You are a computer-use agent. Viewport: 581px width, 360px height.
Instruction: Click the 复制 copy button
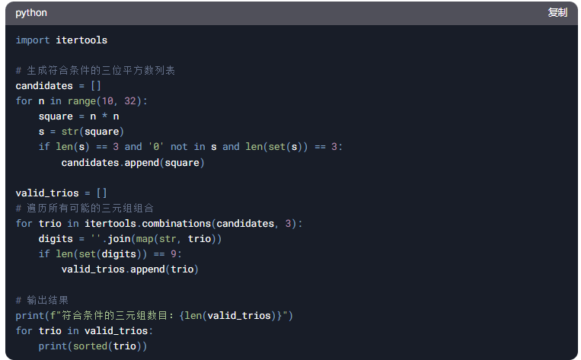click(x=557, y=13)
